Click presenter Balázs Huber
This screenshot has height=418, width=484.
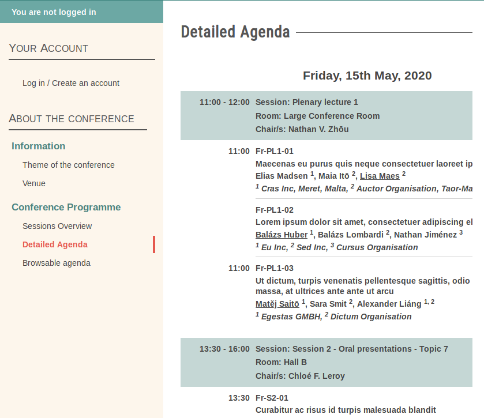coord(282,235)
